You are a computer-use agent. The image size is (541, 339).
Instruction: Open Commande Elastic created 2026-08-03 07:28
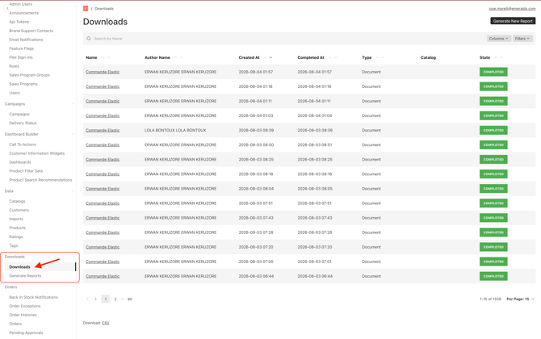pyautogui.click(x=103, y=232)
